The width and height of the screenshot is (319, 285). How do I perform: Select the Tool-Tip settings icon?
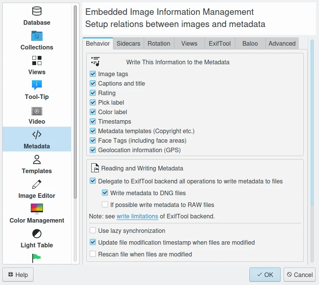point(37,85)
